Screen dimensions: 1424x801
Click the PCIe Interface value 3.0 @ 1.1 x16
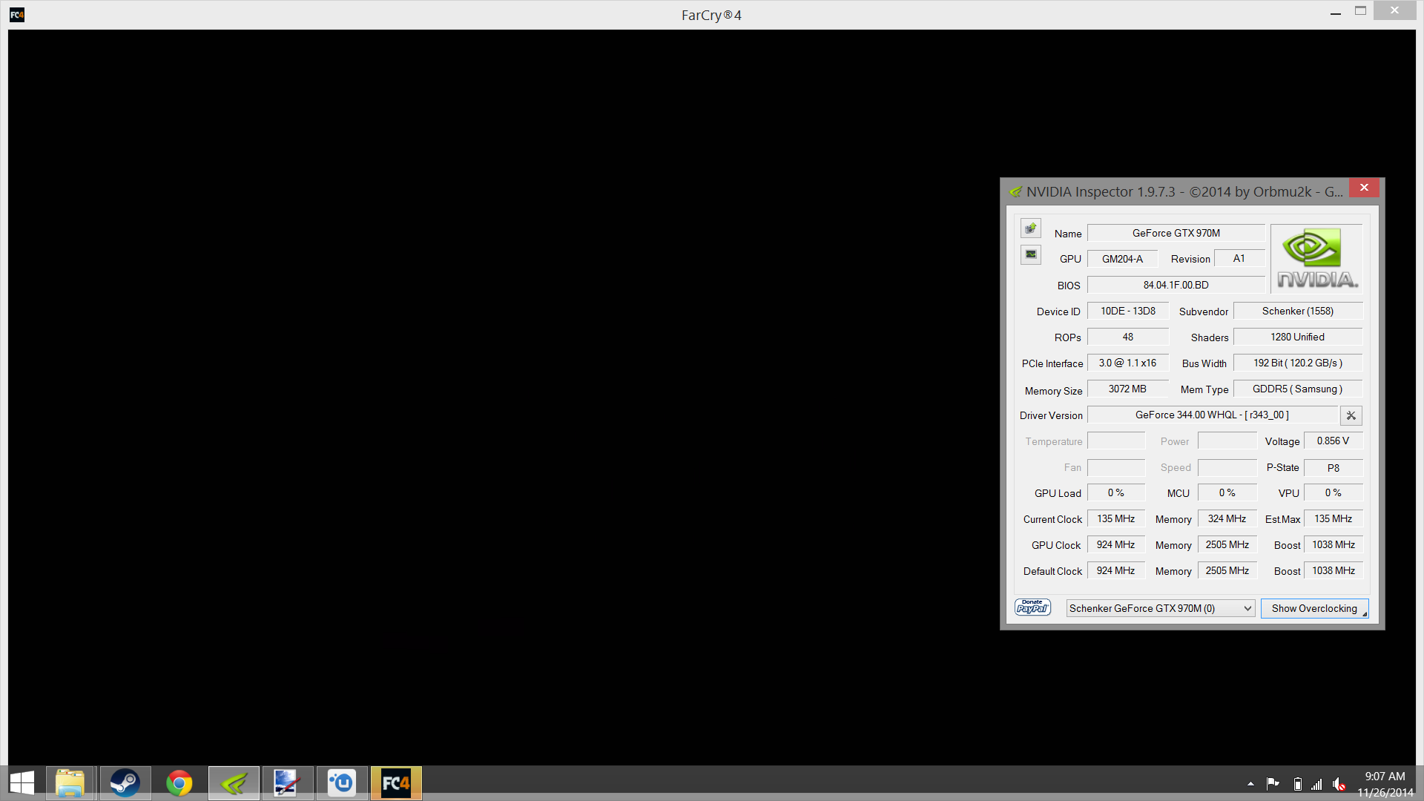pos(1128,363)
